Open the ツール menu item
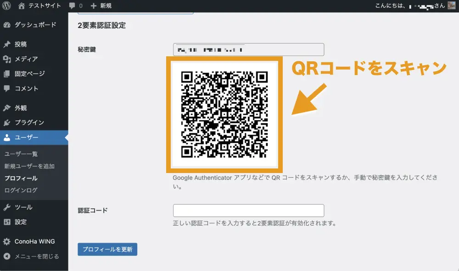The width and height of the screenshot is (459, 271). coord(23,207)
